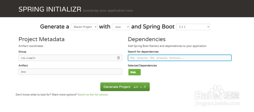Image resolution: width=254 pixels, height=112 pixels.
Task: Click the Project Metadata heading
Action: [x=41, y=39]
